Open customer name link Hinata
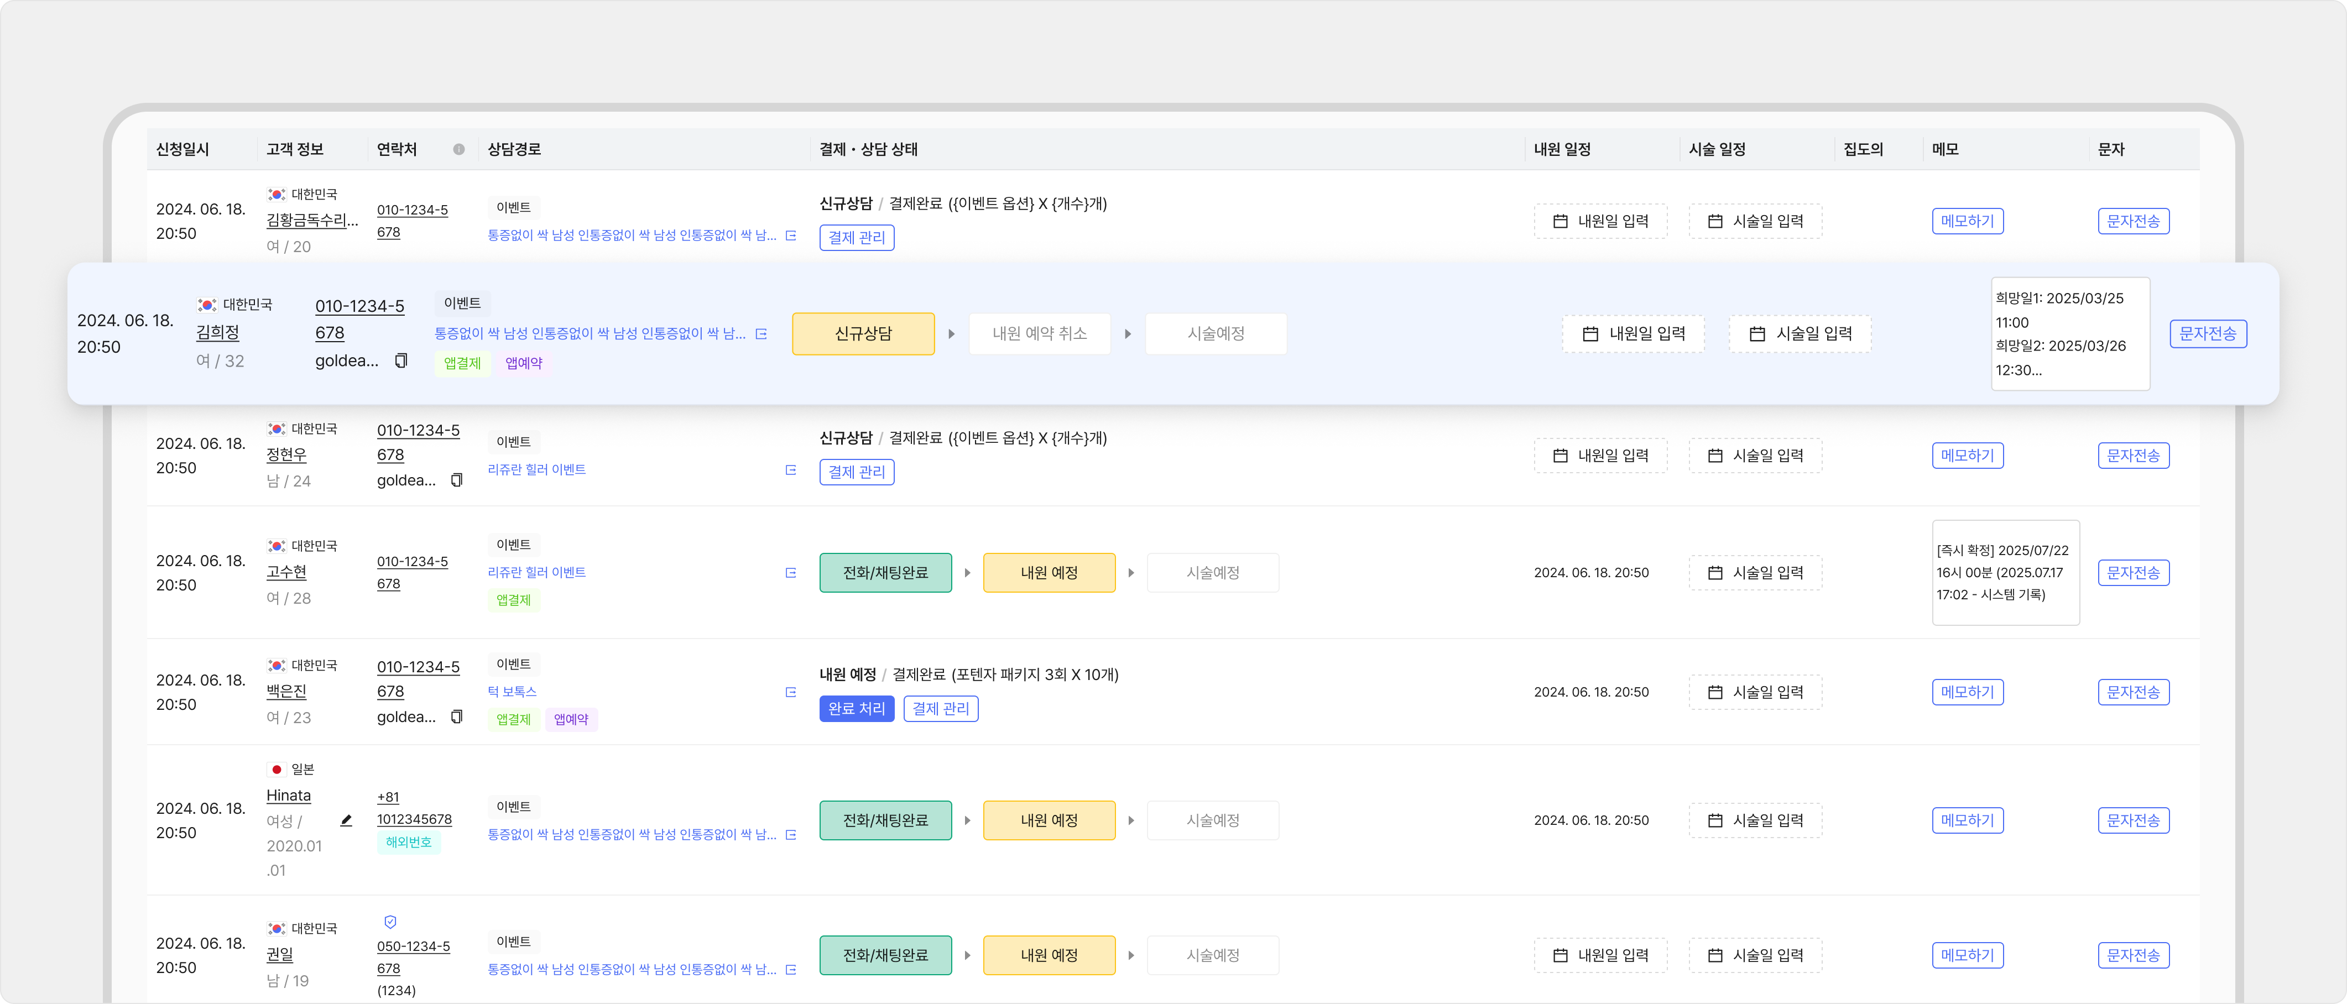 point(288,796)
